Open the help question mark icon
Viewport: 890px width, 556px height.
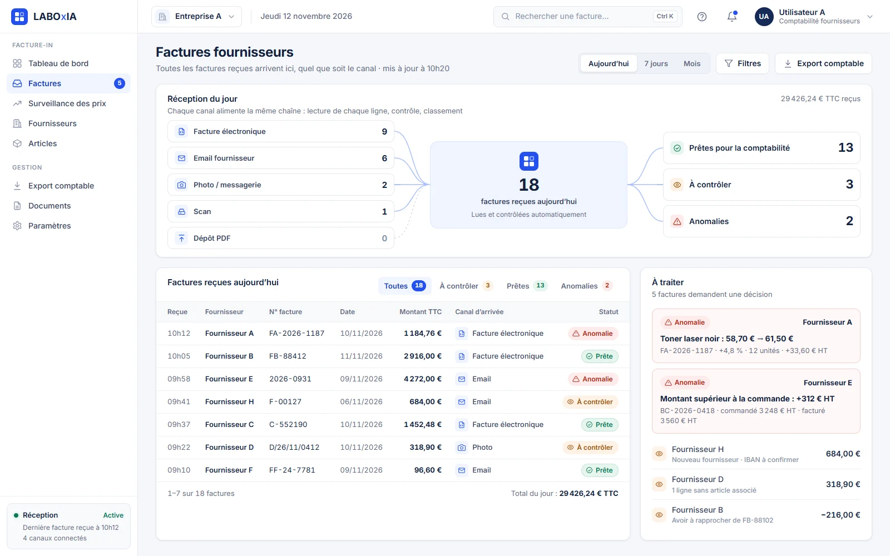702,17
